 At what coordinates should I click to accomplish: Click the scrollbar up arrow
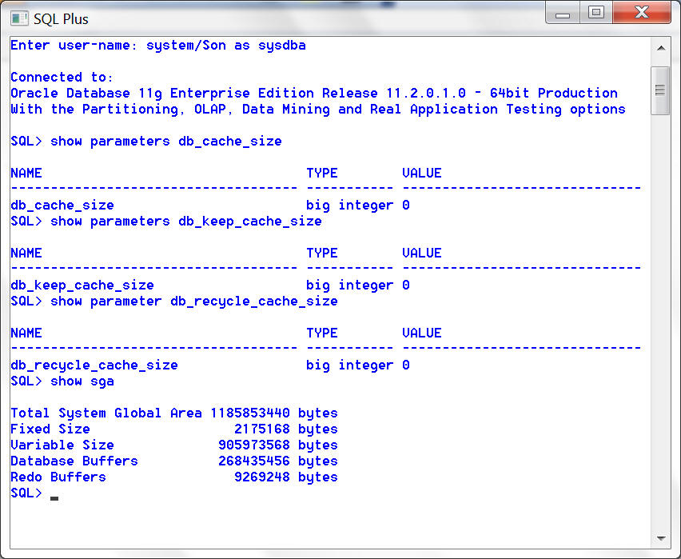pyautogui.click(x=661, y=48)
